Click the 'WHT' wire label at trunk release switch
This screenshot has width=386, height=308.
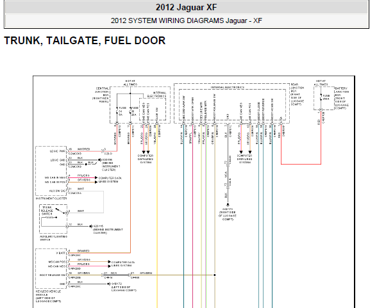coord(81,211)
